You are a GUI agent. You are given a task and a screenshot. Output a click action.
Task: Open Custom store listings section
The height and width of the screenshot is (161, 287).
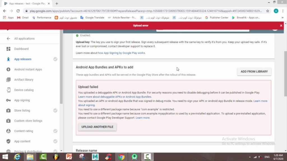[28, 121]
